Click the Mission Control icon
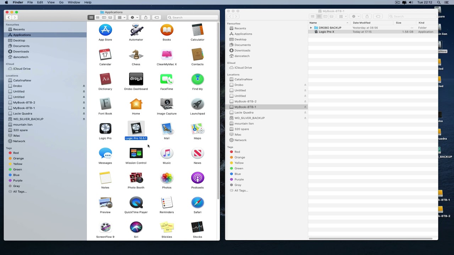The width and height of the screenshot is (454, 255). (x=136, y=153)
